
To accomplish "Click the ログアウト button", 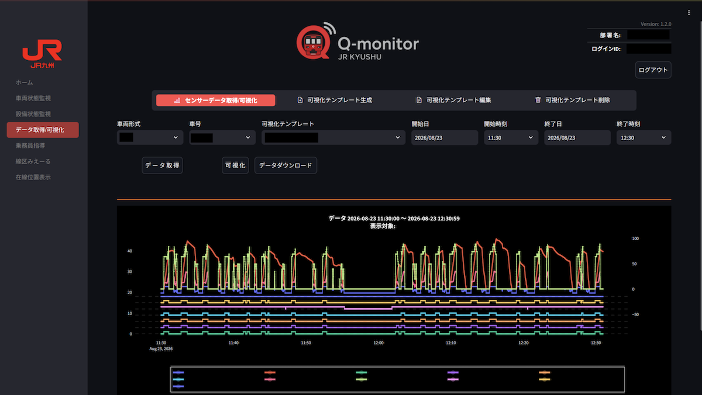I will (x=653, y=70).
